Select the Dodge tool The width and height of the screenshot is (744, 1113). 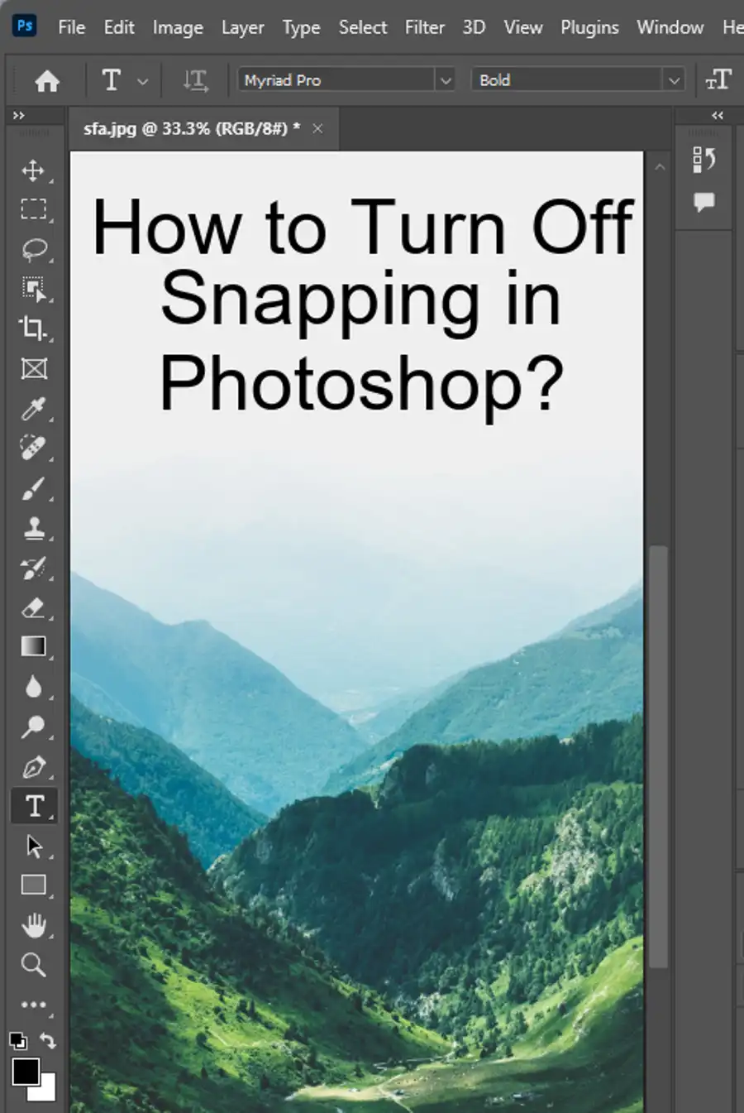click(33, 727)
